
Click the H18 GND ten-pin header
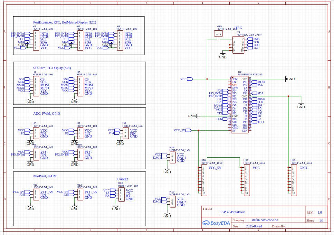(293, 180)
